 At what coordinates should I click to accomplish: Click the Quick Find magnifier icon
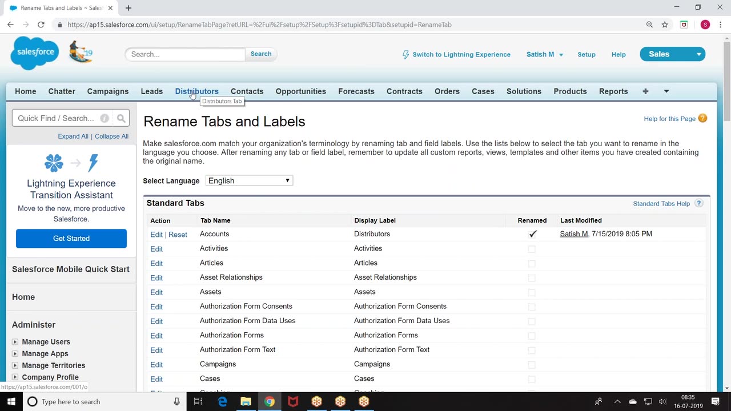121,118
